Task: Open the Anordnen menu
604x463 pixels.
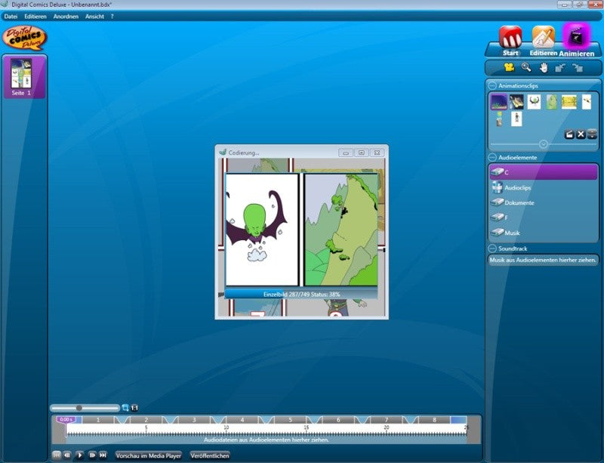Action: [x=66, y=16]
